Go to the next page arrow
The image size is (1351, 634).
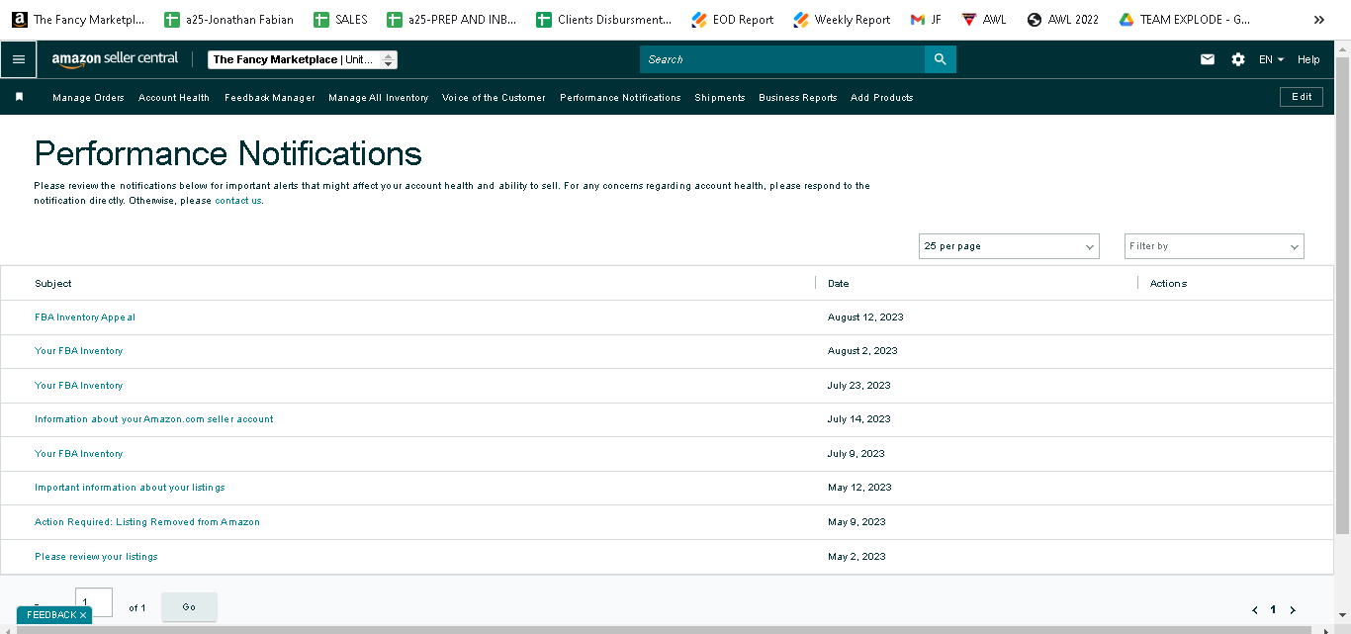click(1293, 610)
